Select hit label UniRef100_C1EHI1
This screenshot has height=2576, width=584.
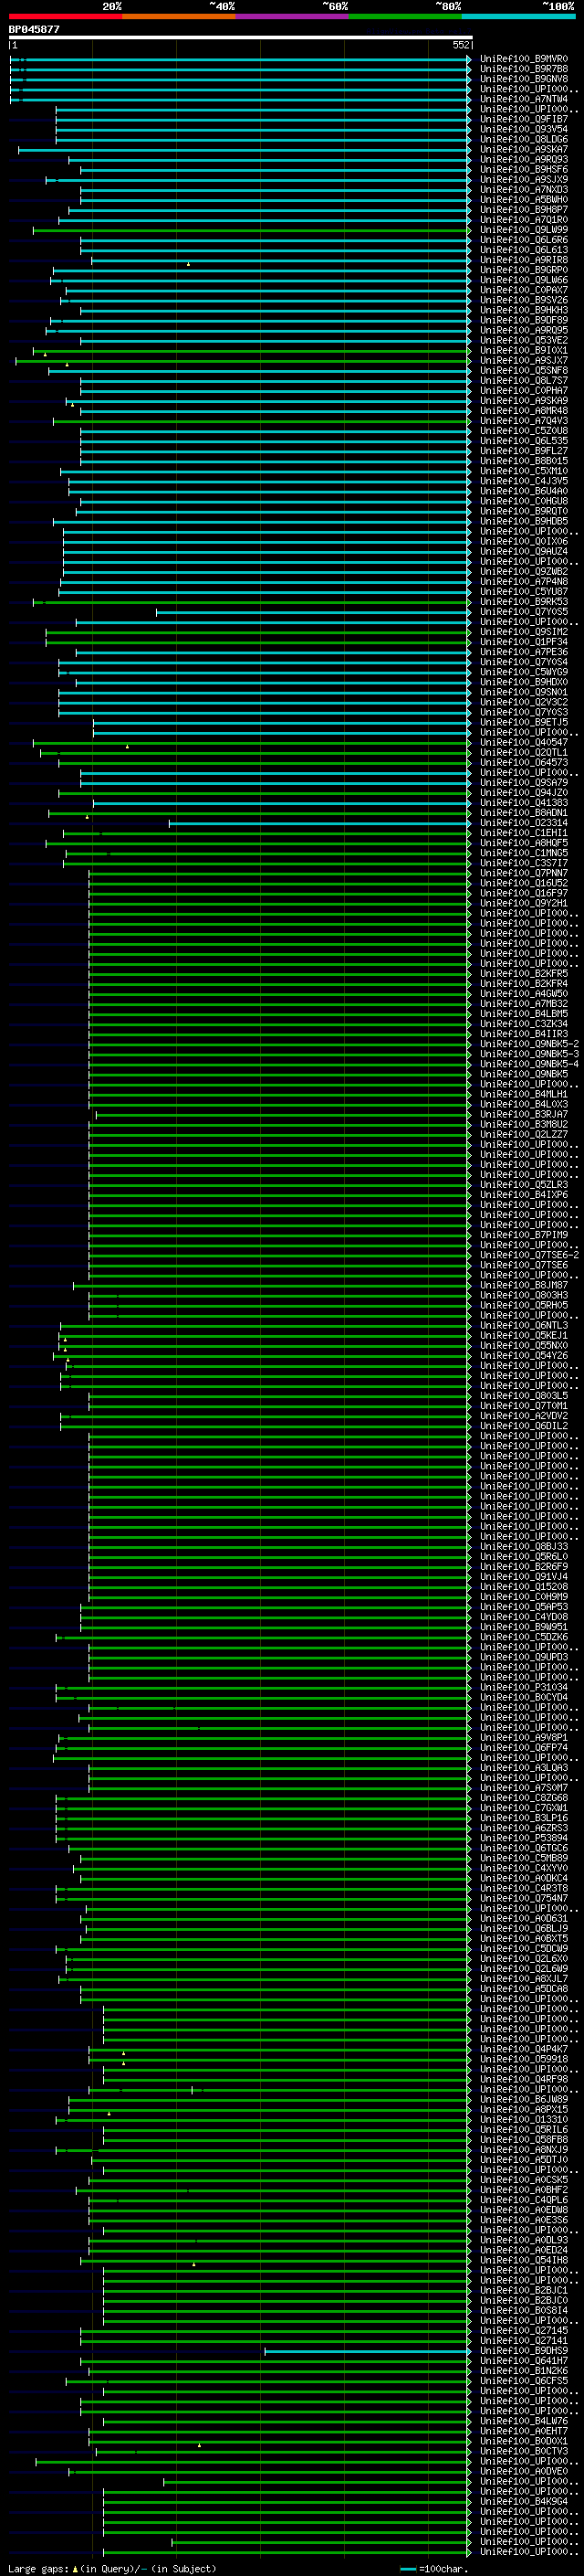[524, 833]
